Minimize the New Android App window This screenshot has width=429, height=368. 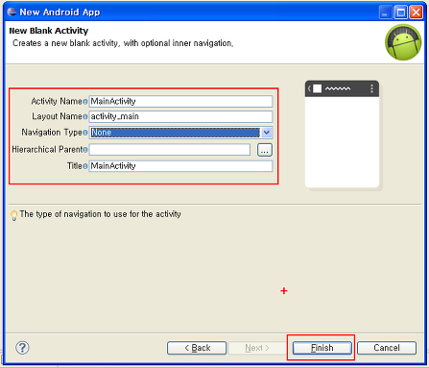(x=386, y=12)
